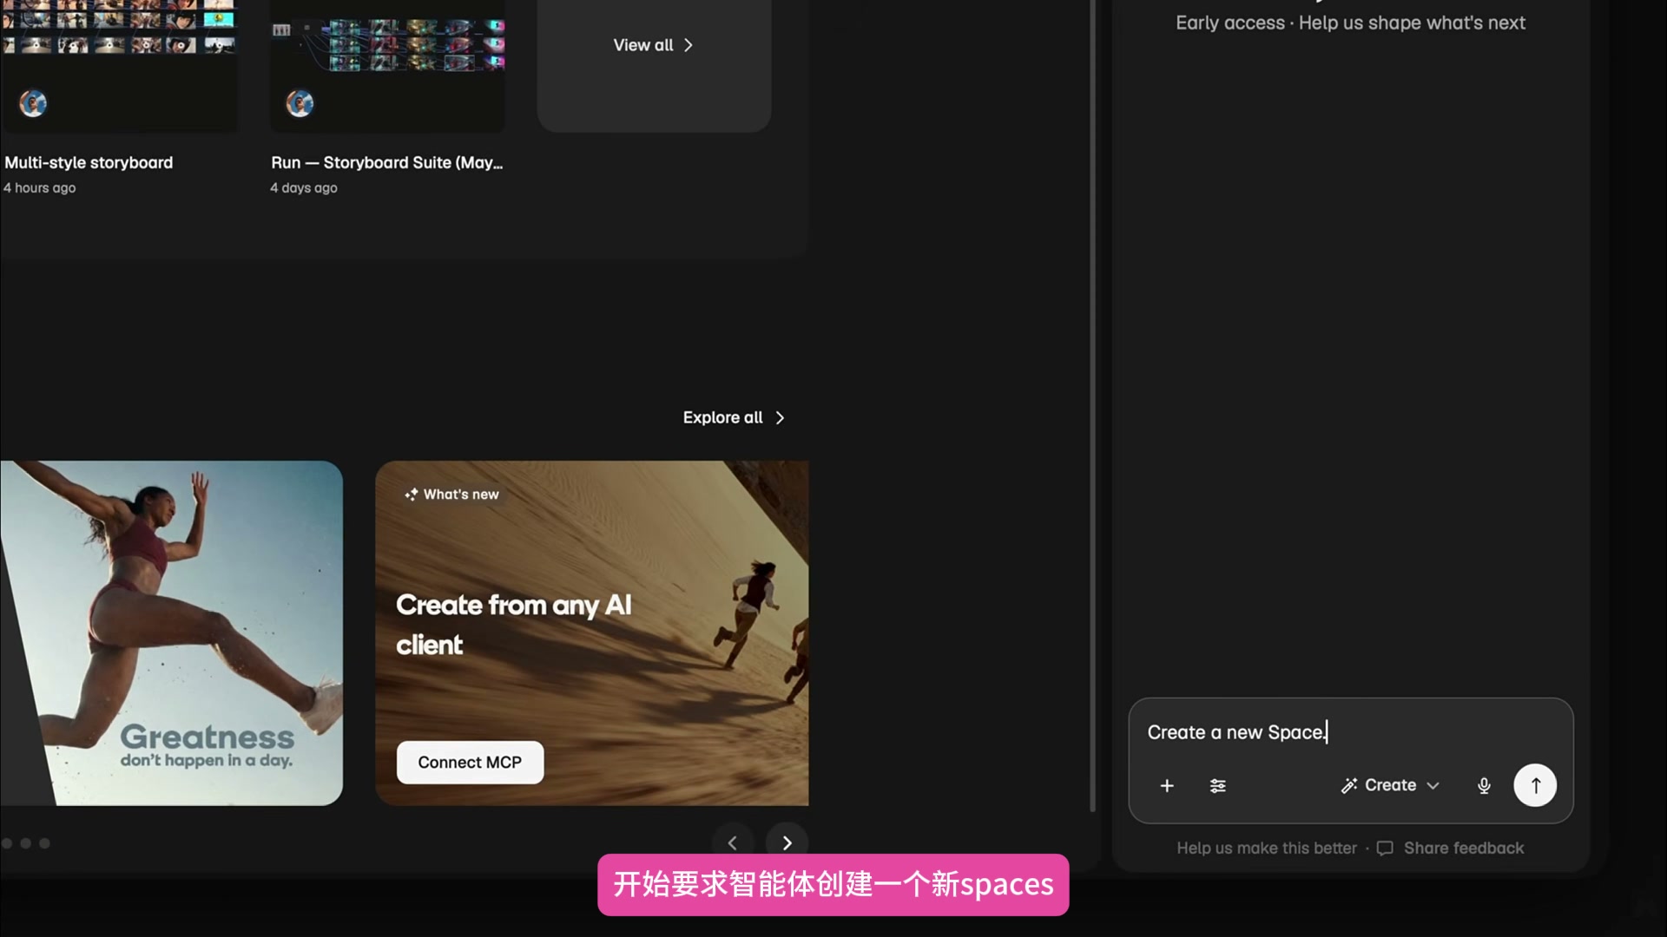This screenshot has width=1667, height=937.
Task: Open the Greatness banner card
Action: pyautogui.click(x=171, y=632)
